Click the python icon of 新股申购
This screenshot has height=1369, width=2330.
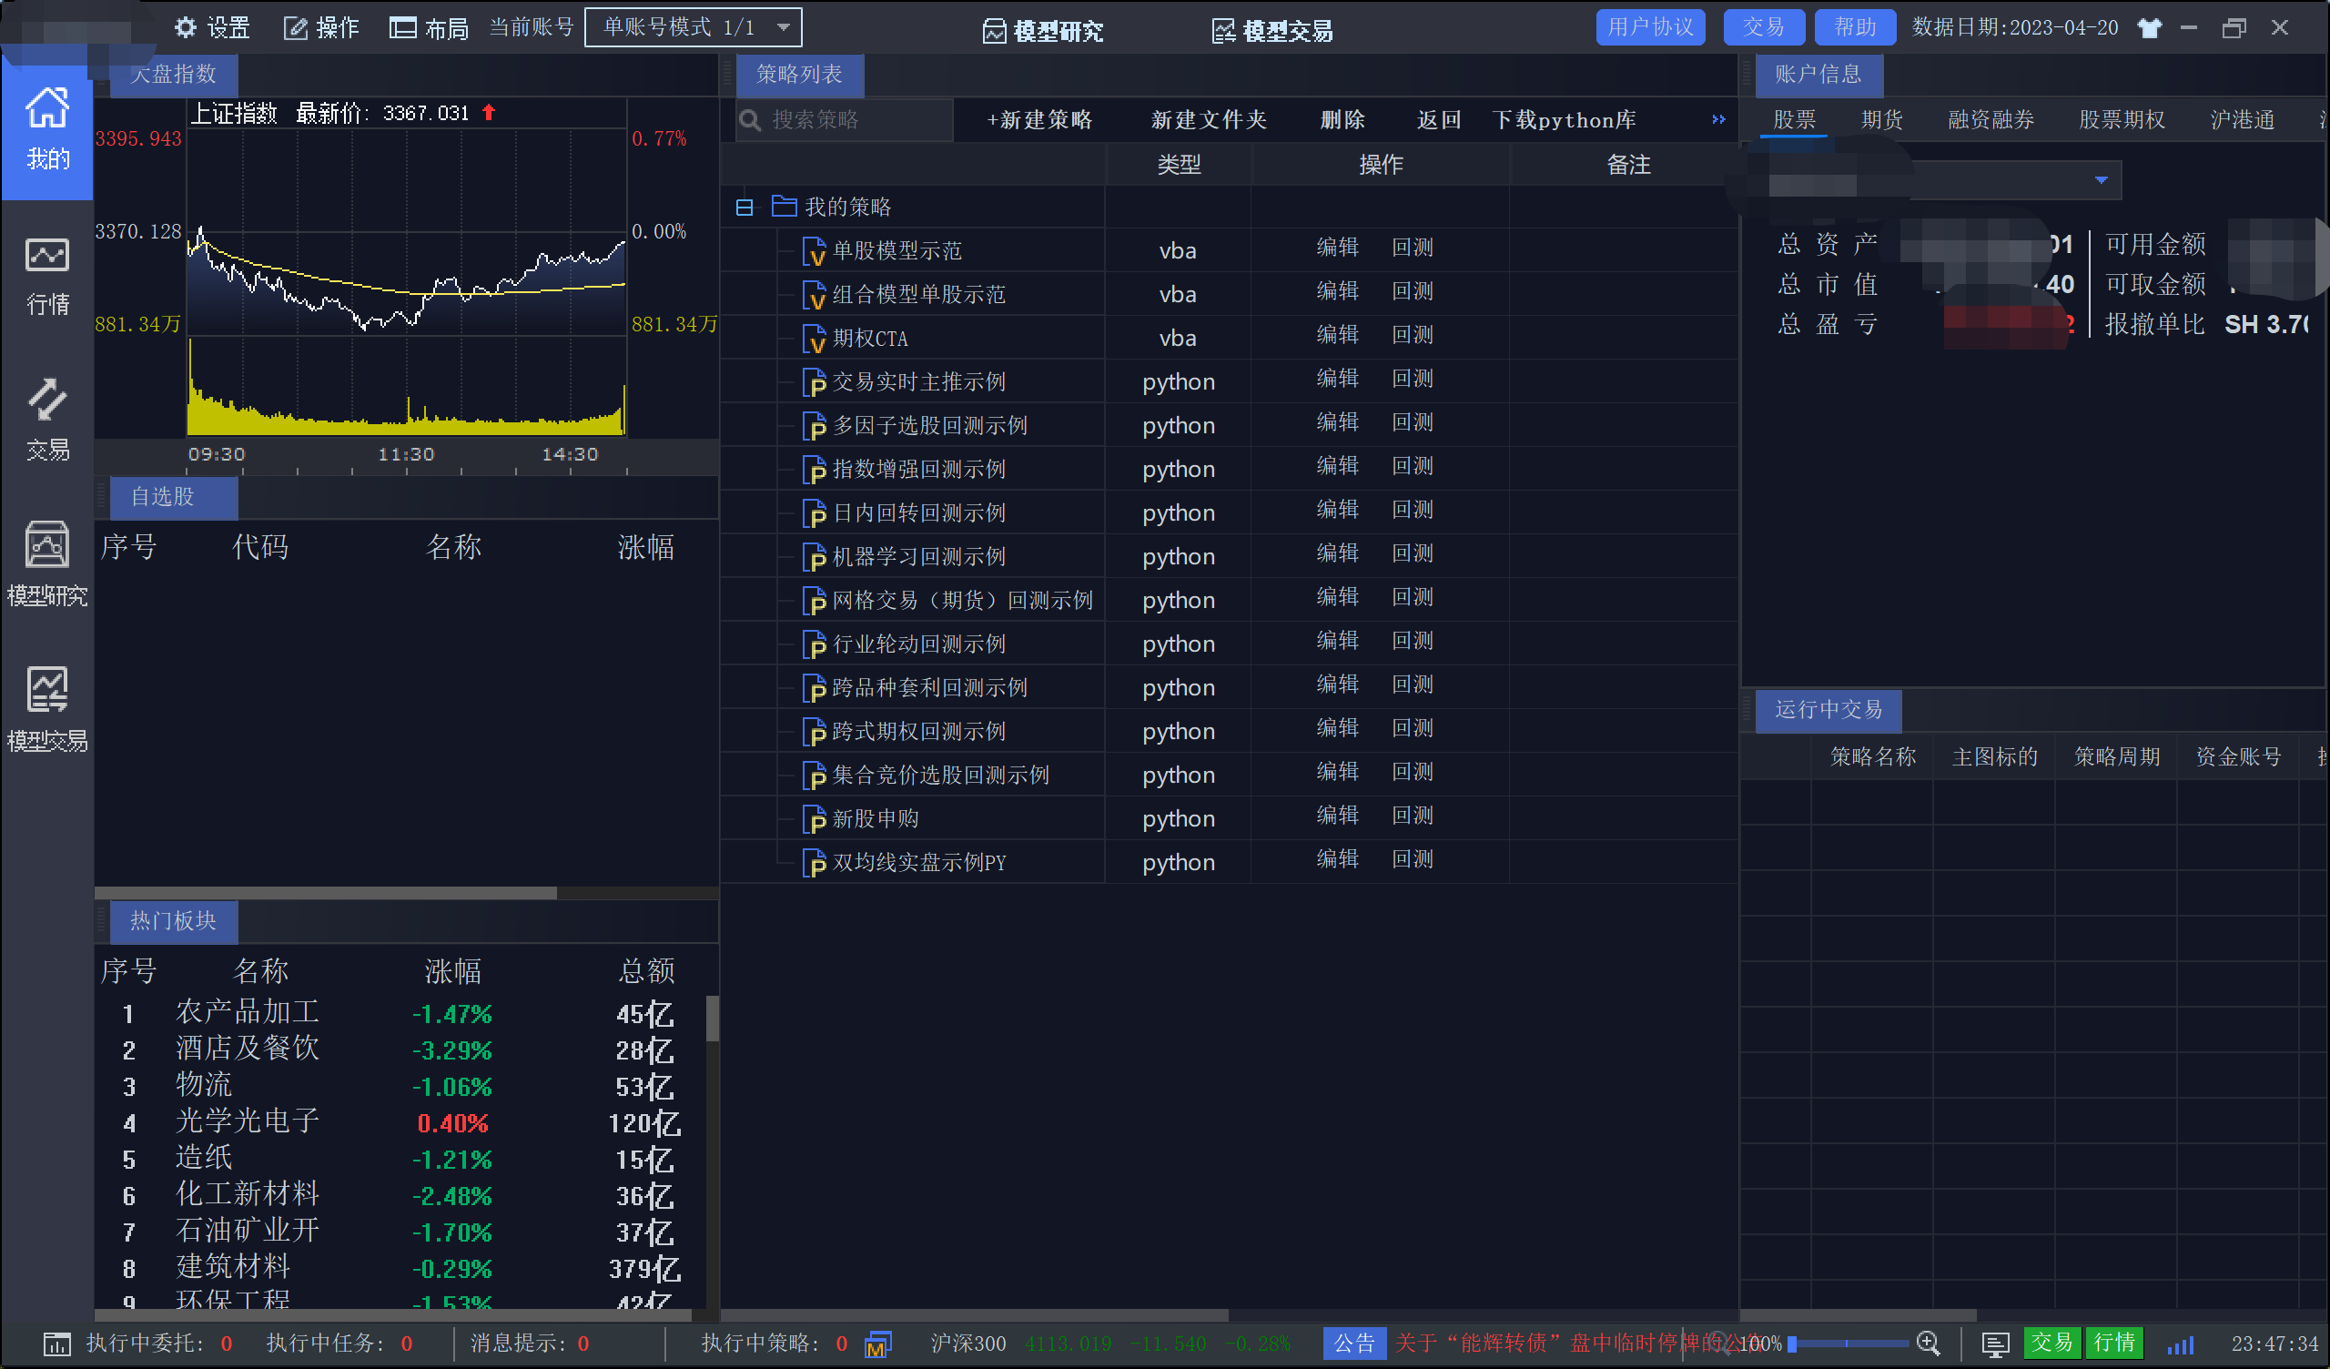pos(814,818)
